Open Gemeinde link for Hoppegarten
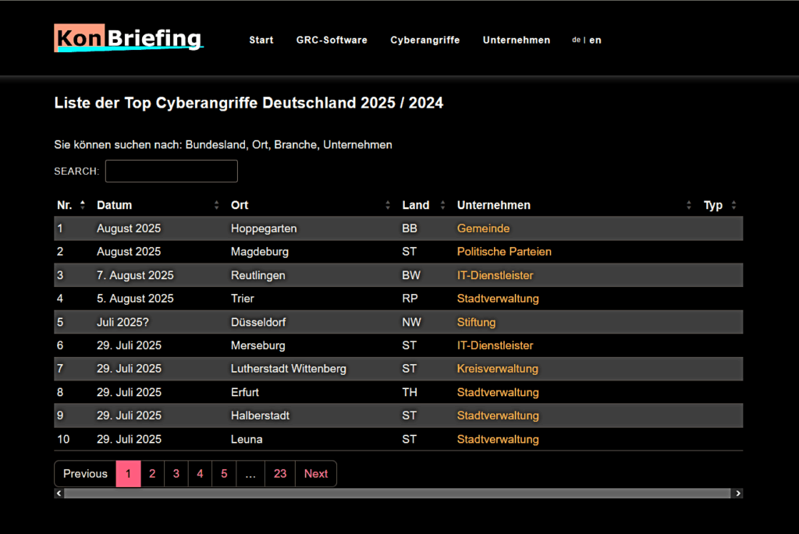Image resolution: width=799 pixels, height=534 pixels. [x=483, y=228]
